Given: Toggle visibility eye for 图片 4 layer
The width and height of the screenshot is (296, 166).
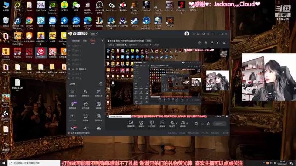Looking at the screenshot, I should click(69, 51).
